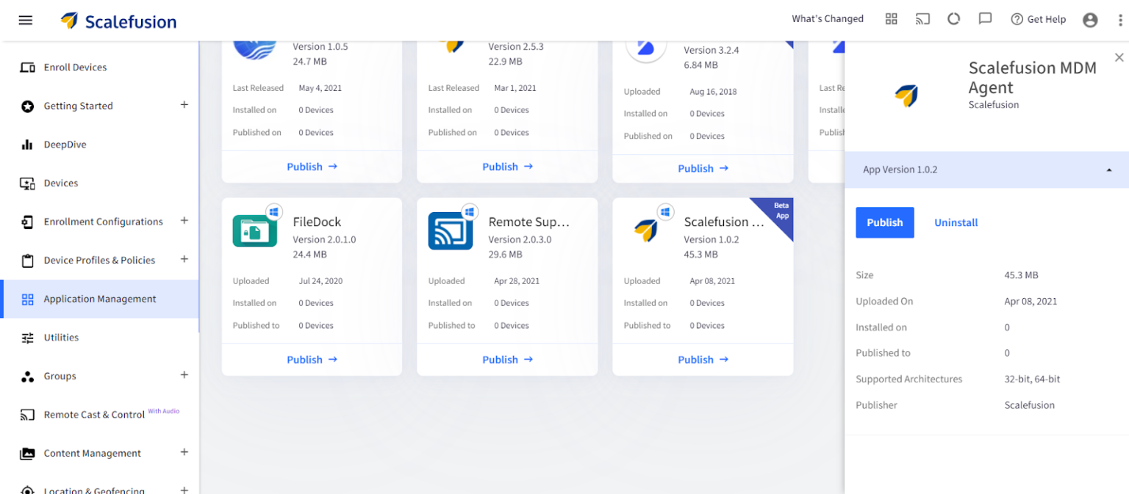Click the refresh/sync icon in header
The height and width of the screenshot is (494, 1129).
[x=953, y=19]
